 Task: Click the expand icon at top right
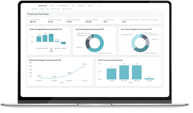[x=157, y=9]
